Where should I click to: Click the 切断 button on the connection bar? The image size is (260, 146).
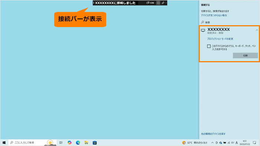click(150, 3)
